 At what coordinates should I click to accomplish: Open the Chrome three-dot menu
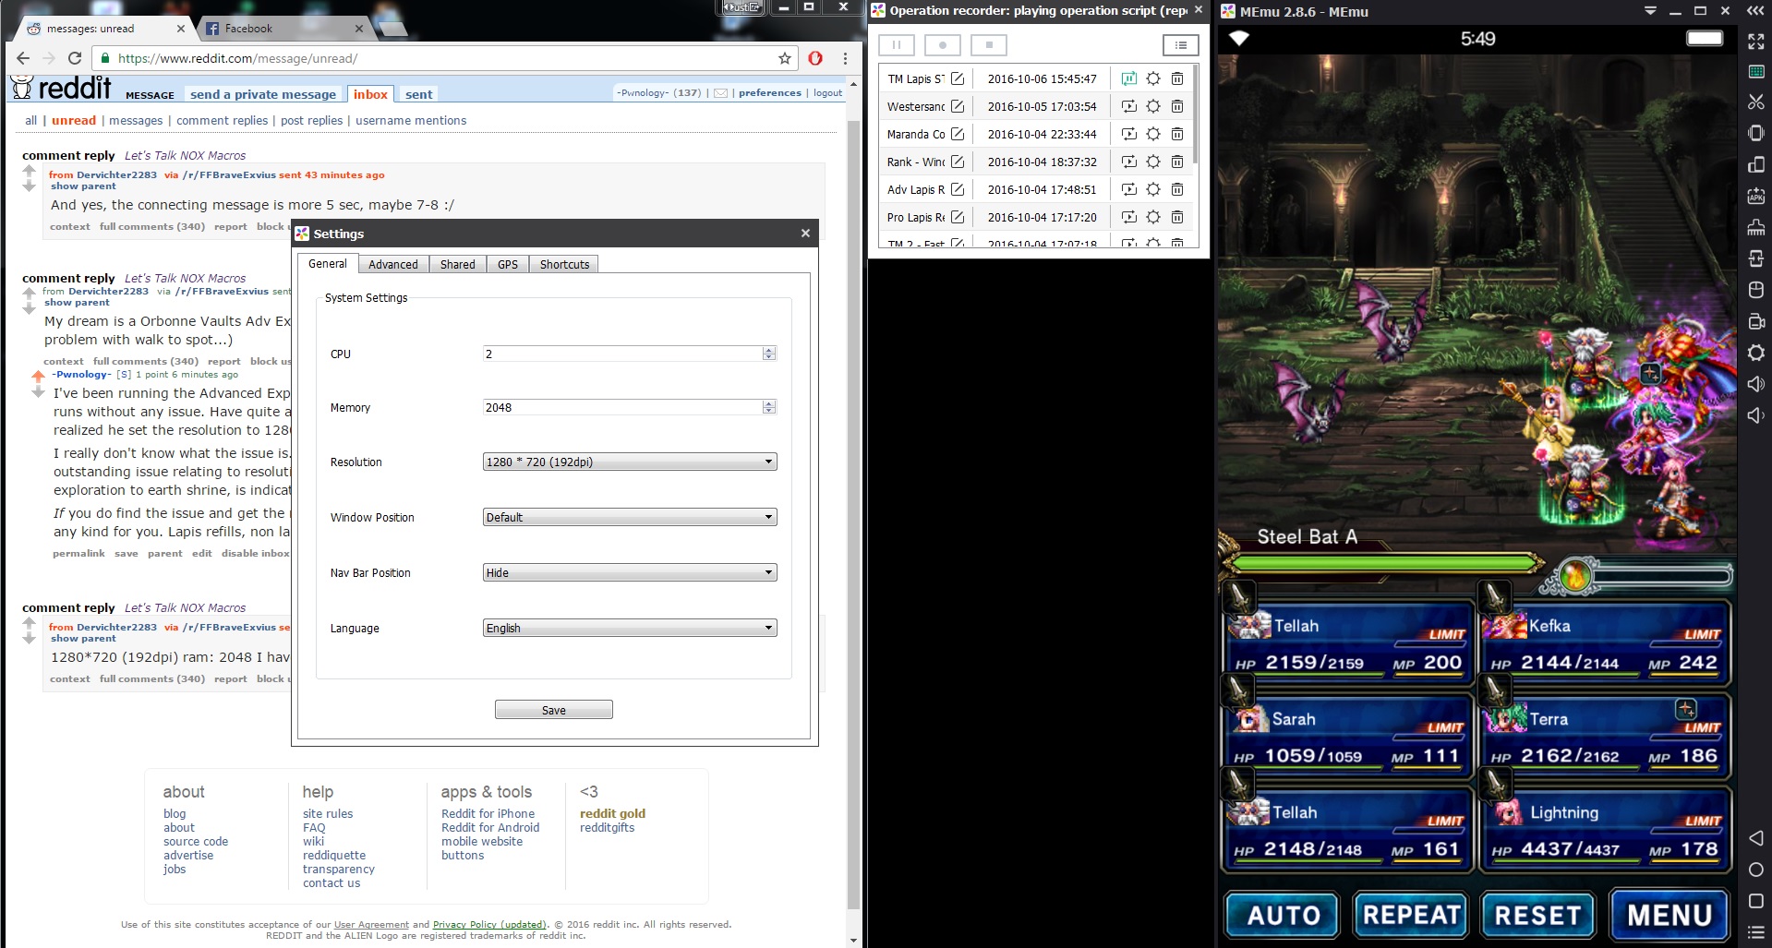(x=845, y=58)
